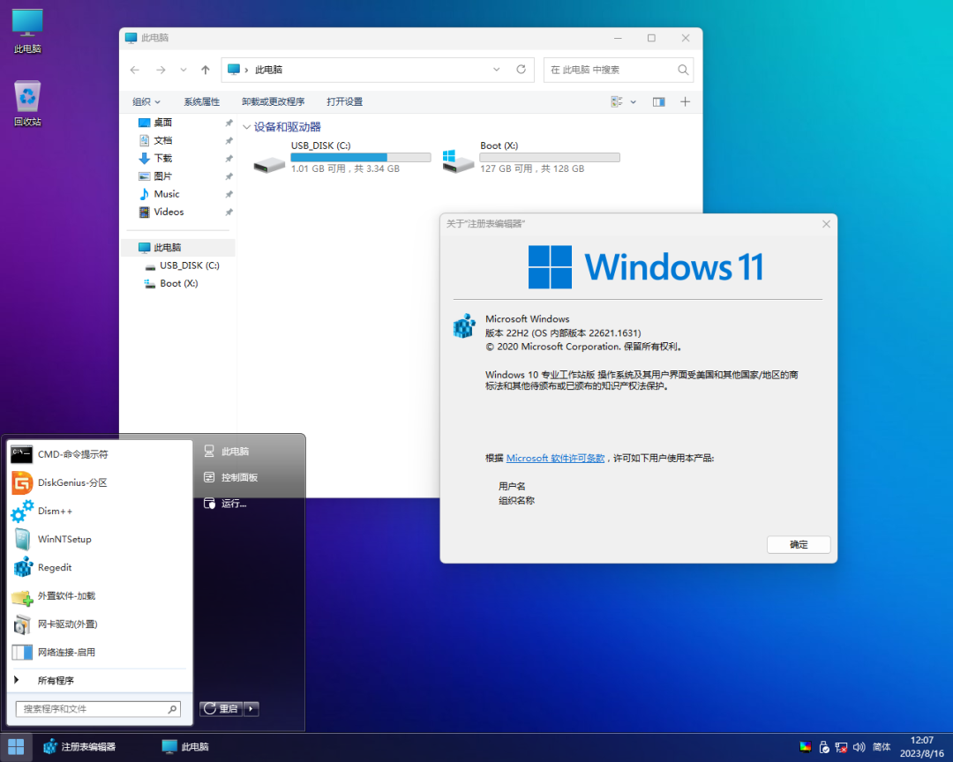Open Regedit from the start menu list
This screenshot has width=953, height=762.
(x=55, y=567)
